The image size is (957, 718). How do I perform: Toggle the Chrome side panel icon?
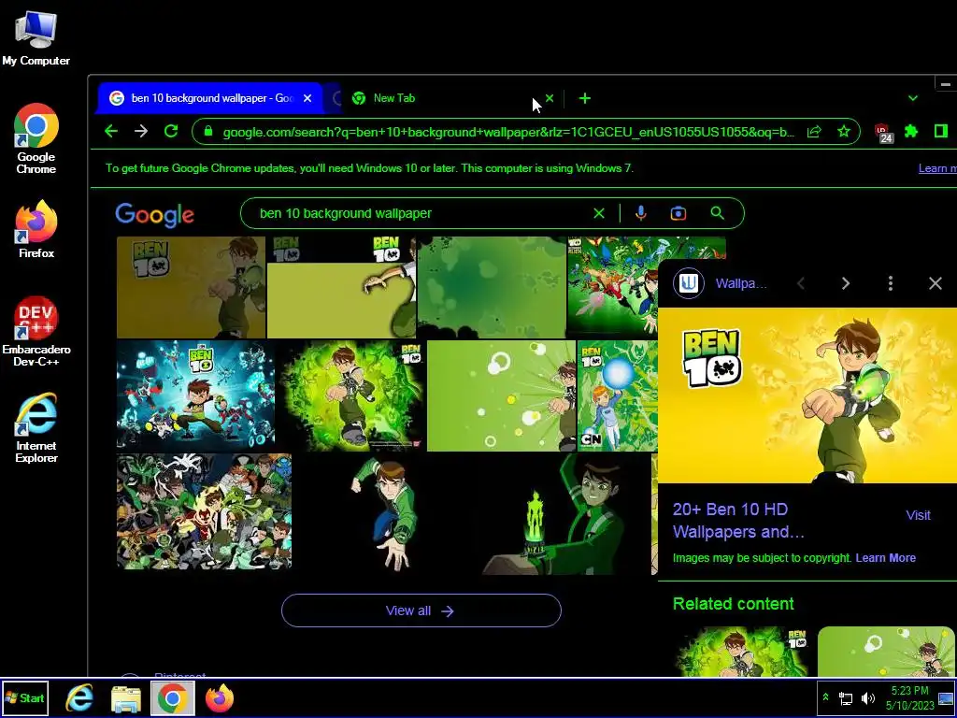[940, 131]
